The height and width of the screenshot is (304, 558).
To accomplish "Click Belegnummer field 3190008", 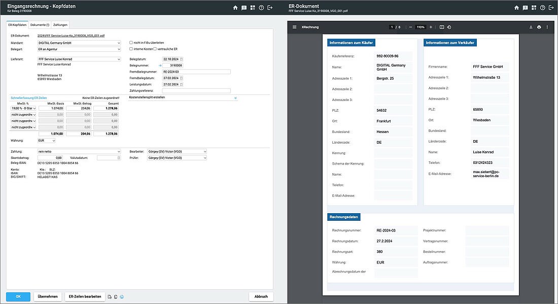I will [x=172, y=65].
